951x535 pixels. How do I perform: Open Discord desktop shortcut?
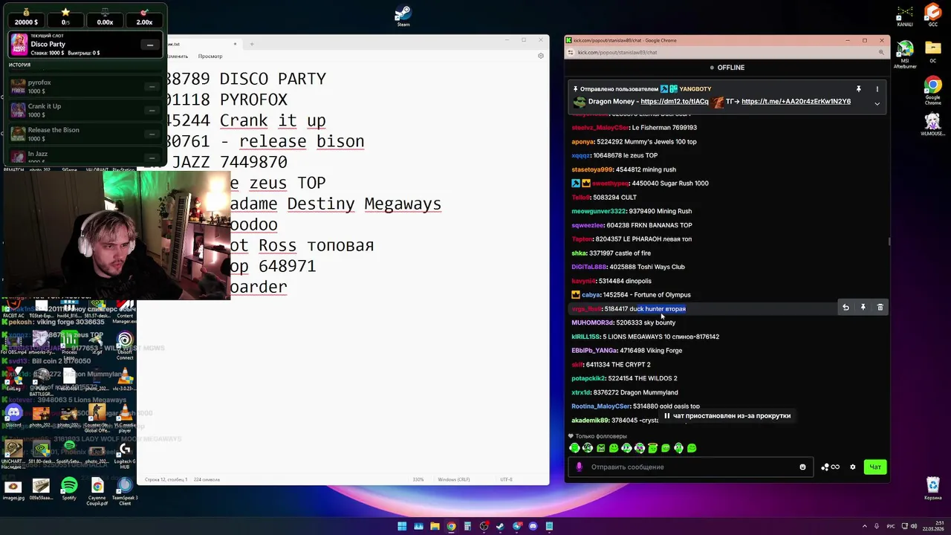point(13,416)
